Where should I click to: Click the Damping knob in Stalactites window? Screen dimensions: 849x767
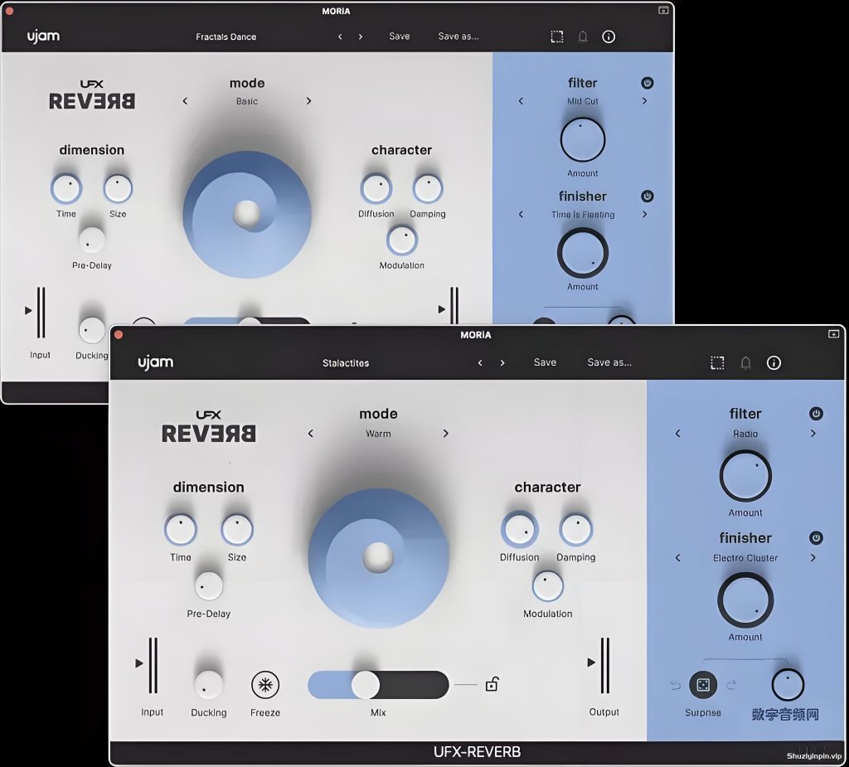tap(576, 529)
